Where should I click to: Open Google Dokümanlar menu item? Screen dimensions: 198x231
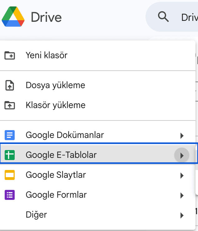[98, 135]
